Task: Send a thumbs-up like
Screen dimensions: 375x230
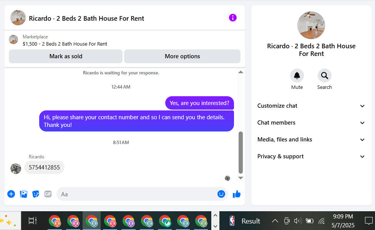Action: [x=237, y=194]
